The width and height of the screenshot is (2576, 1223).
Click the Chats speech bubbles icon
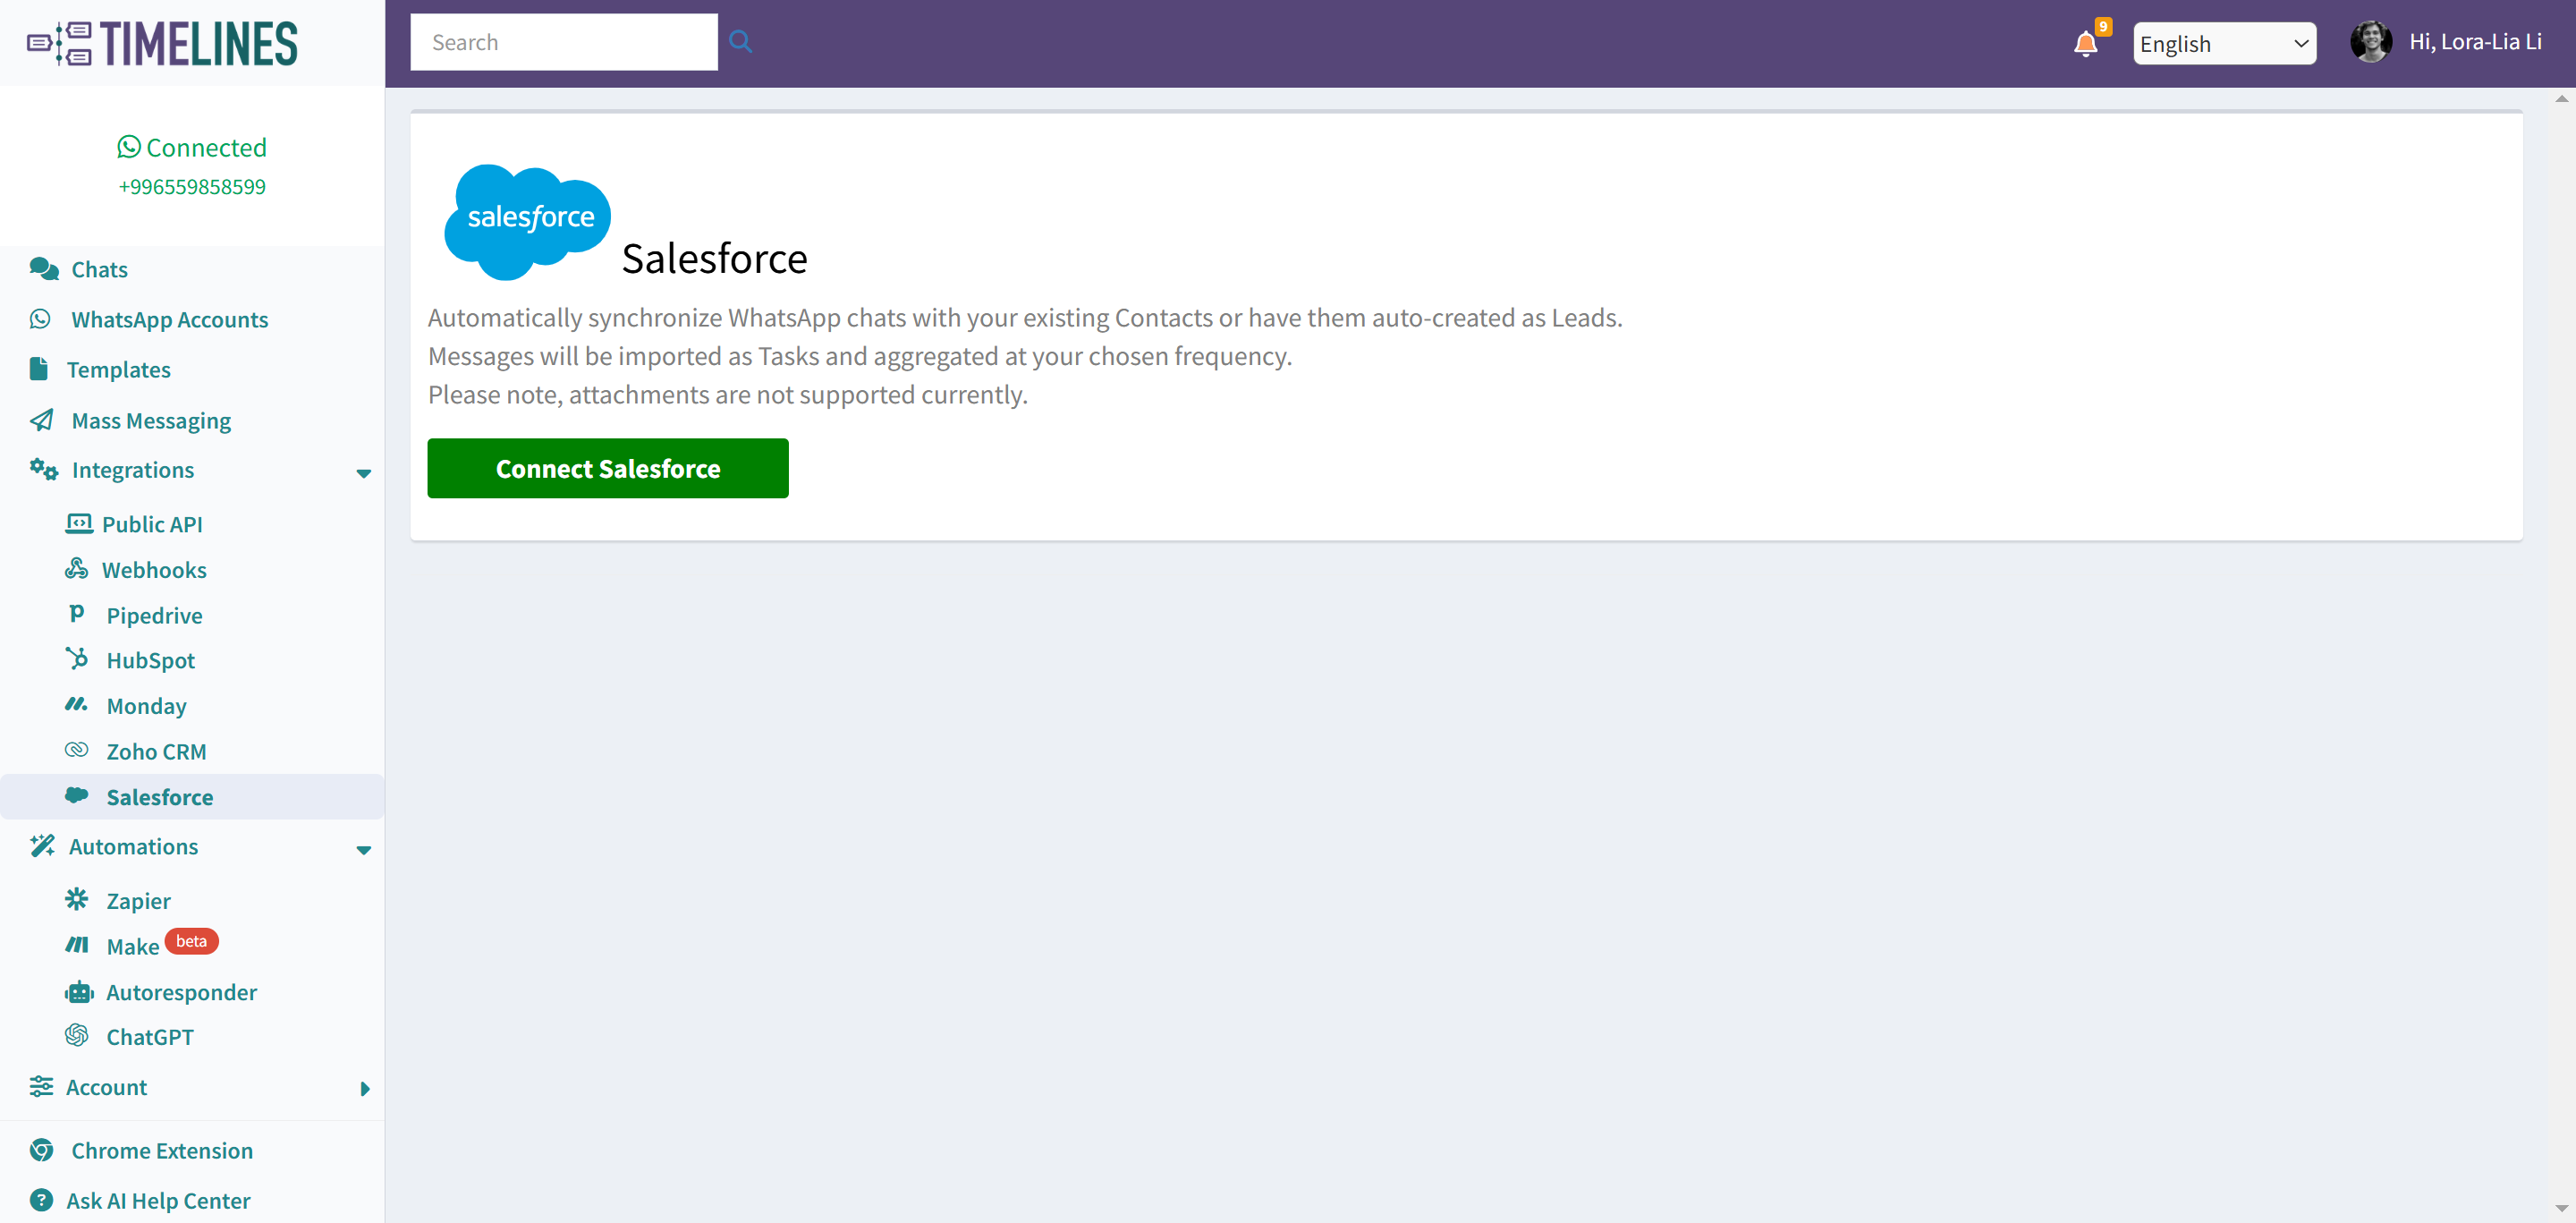point(44,268)
